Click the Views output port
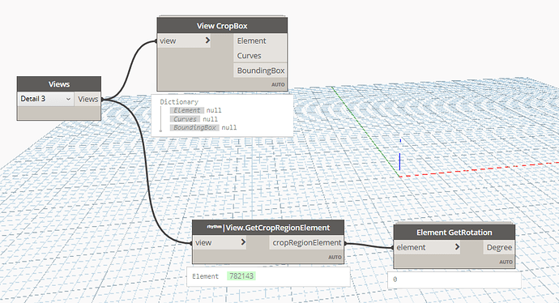 (87, 99)
